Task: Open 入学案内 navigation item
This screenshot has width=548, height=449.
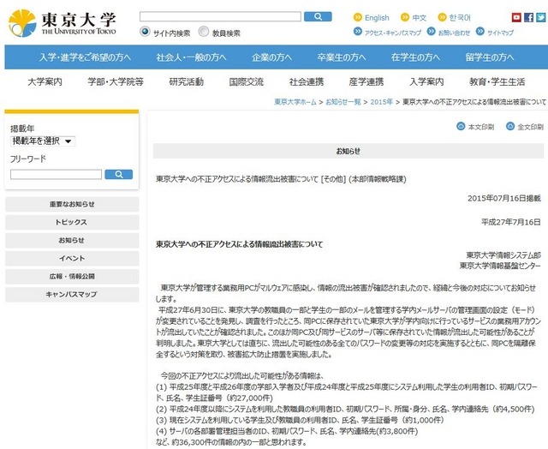Action: [x=426, y=81]
